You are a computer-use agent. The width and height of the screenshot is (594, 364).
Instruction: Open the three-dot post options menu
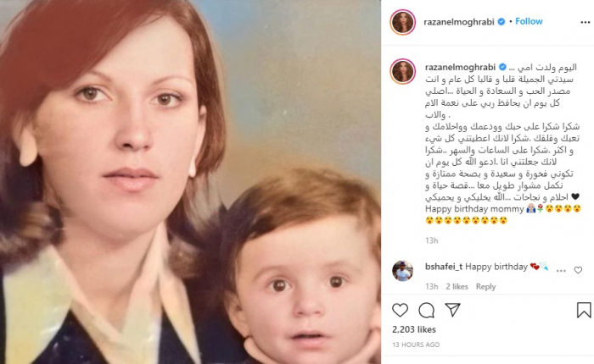tap(585, 22)
